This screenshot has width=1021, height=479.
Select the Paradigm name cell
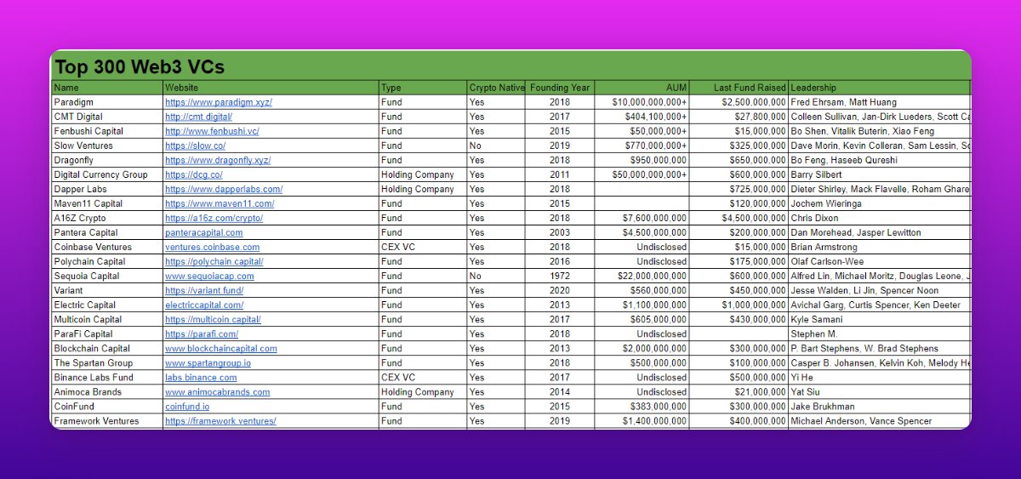coord(107,102)
